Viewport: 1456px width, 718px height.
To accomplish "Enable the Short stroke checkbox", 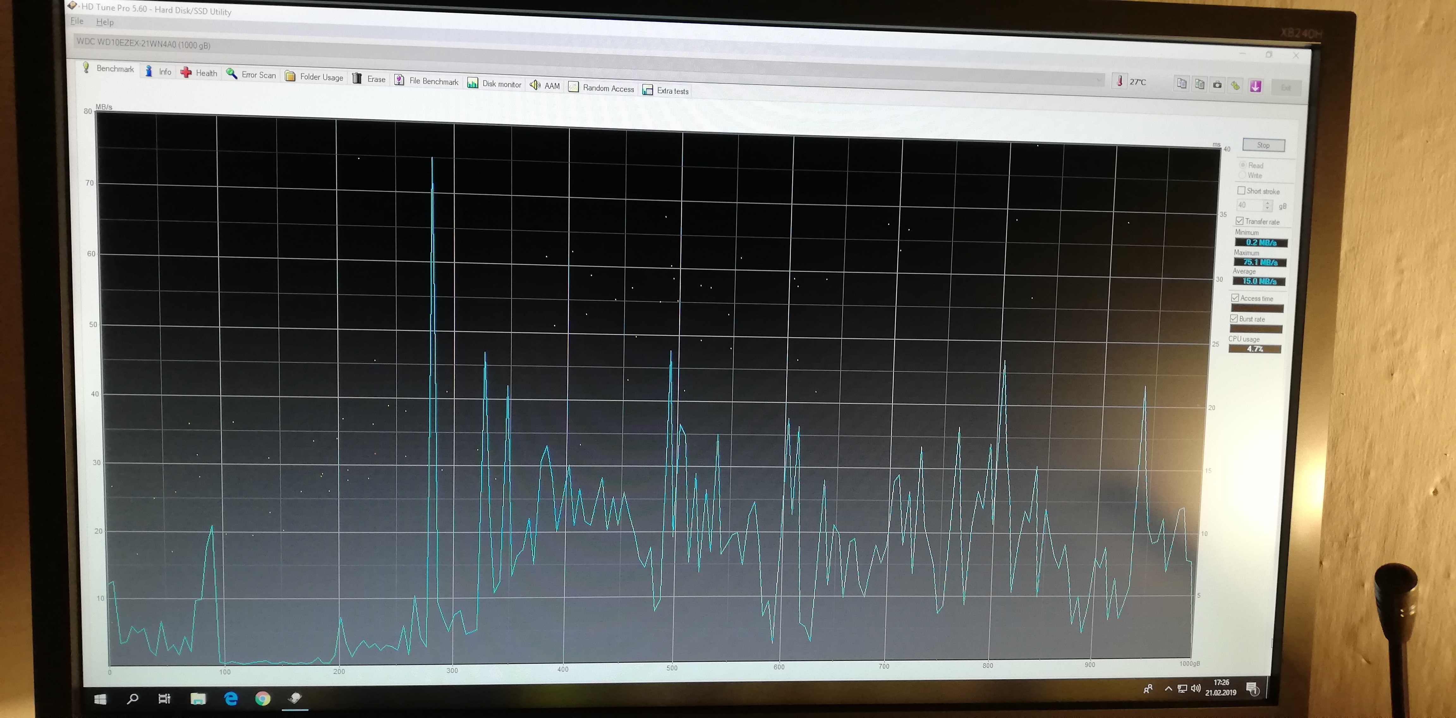I will 1241,191.
